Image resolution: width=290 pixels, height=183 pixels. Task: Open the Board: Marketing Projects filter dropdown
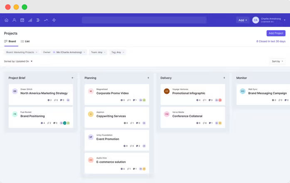(x=22, y=52)
